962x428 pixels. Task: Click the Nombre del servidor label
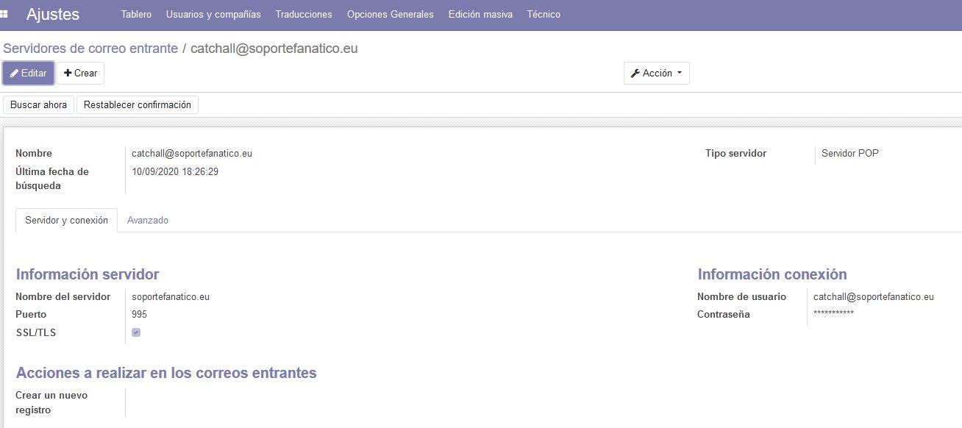point(63,297)
